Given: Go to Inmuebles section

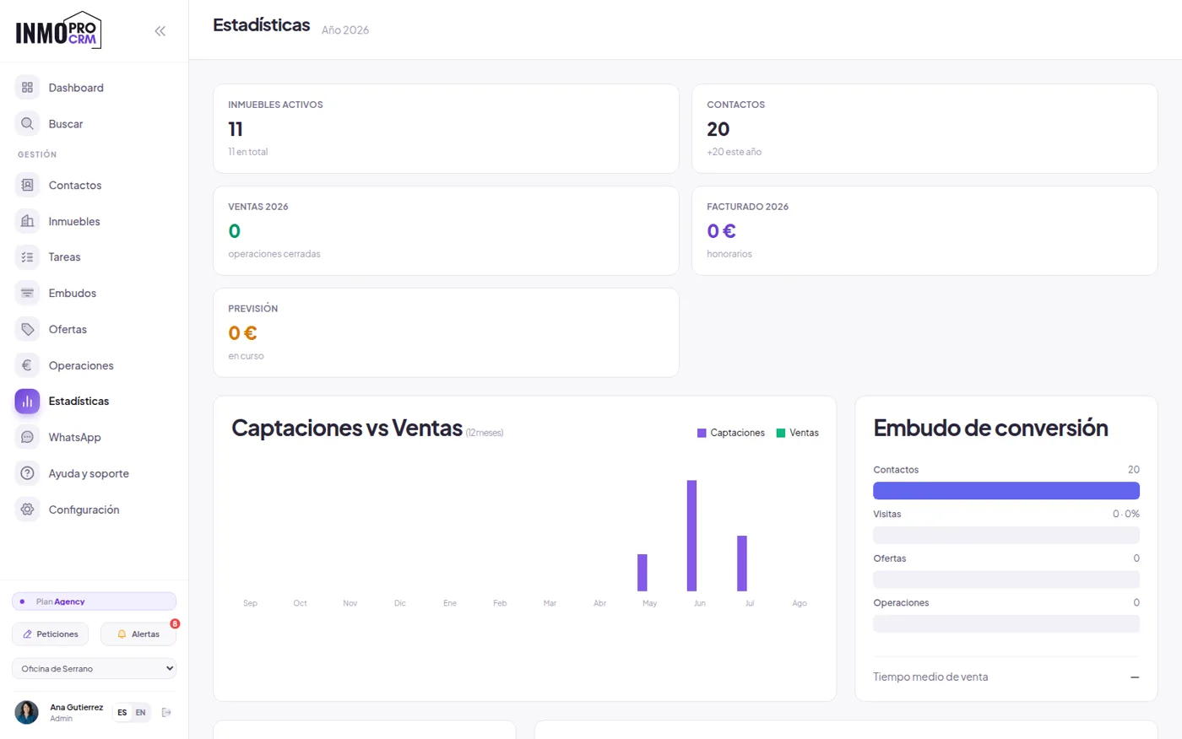Looking at the screenshot, I should coord(74,221).
